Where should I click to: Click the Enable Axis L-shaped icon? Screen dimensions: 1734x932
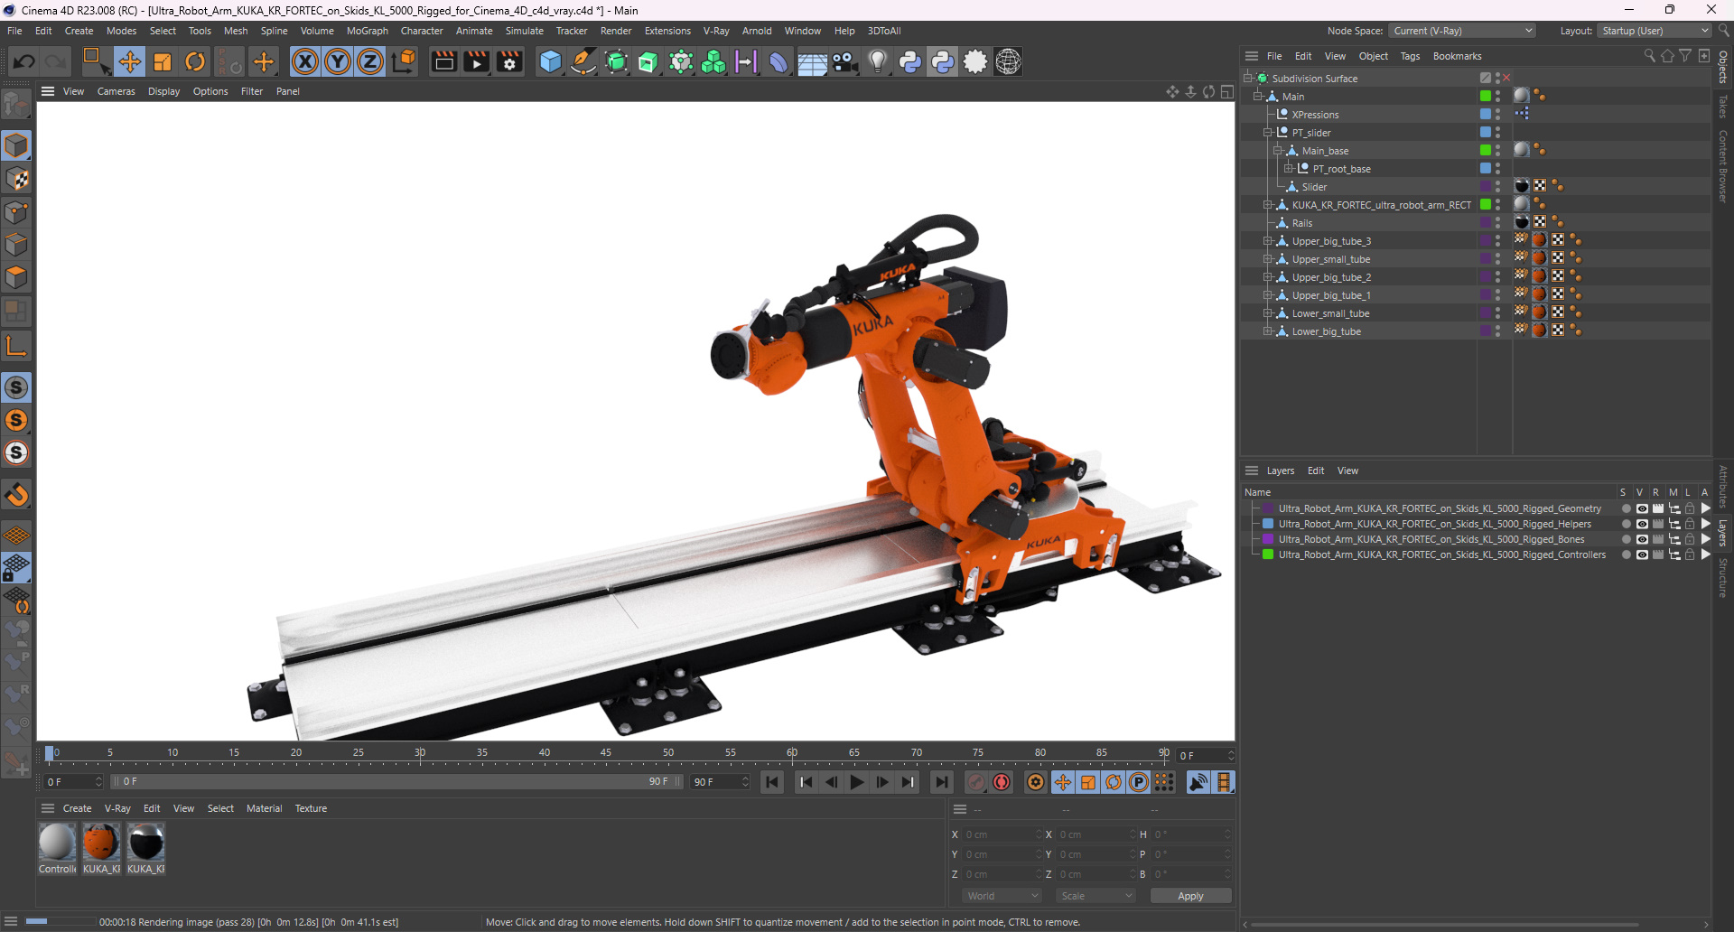16,345
